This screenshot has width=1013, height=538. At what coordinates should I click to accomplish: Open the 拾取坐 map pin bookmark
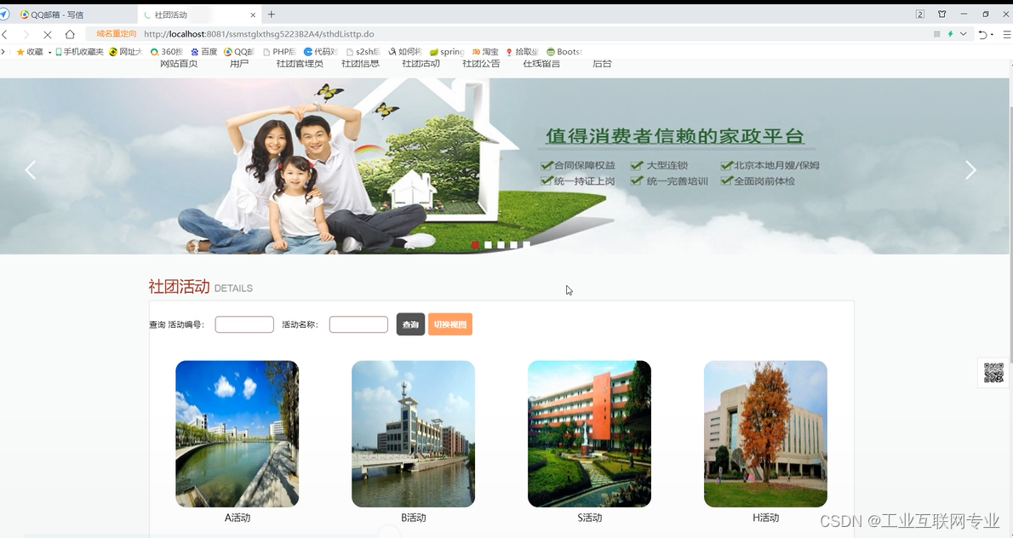(522, 52)
